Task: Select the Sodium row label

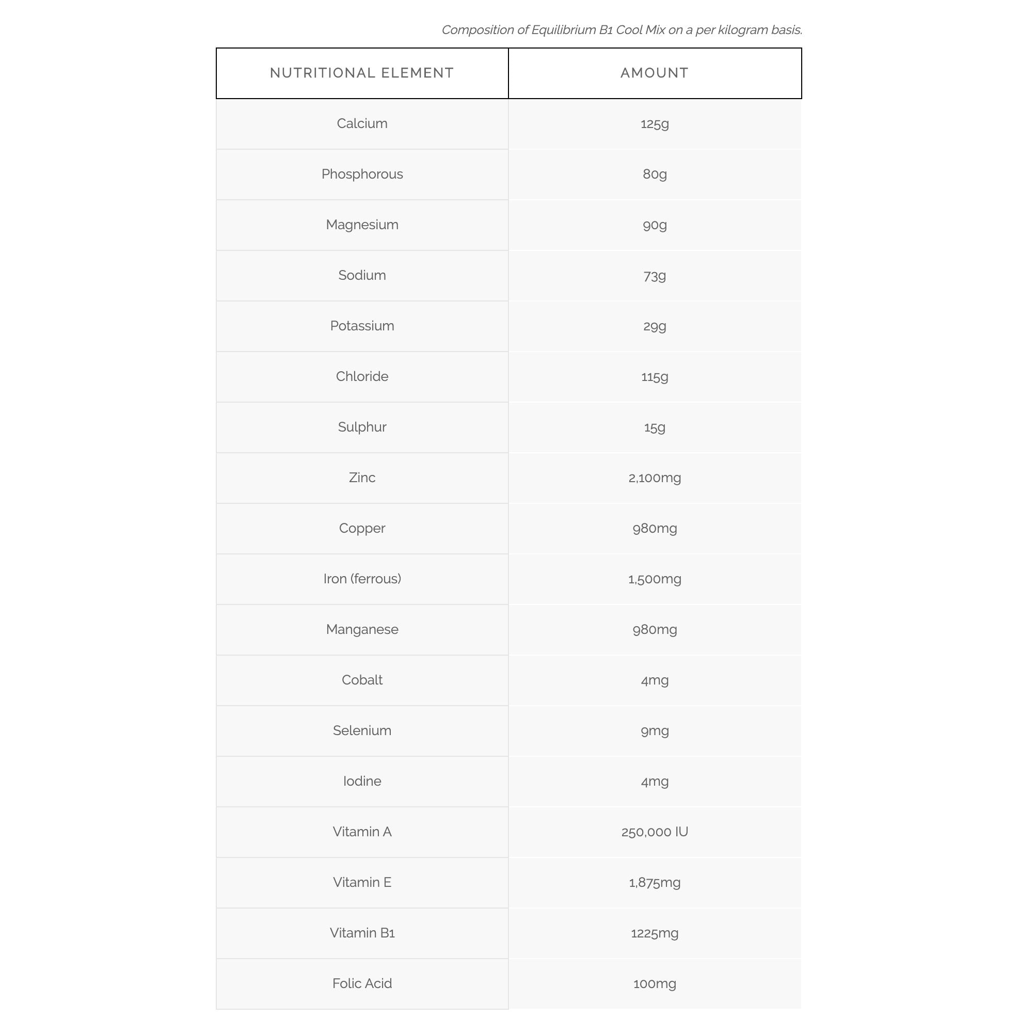Action: pos(362,276)
